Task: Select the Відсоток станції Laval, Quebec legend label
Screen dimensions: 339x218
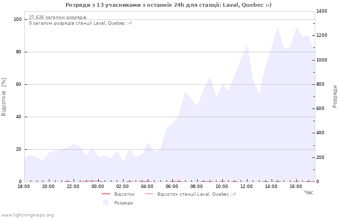Action: 196,194
